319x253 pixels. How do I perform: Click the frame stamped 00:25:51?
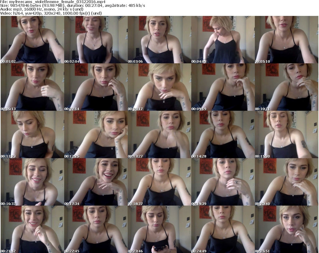[x=287, y=229]
